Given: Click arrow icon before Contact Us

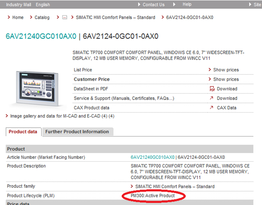Looking at the screenshot, I should coord(139,4).
